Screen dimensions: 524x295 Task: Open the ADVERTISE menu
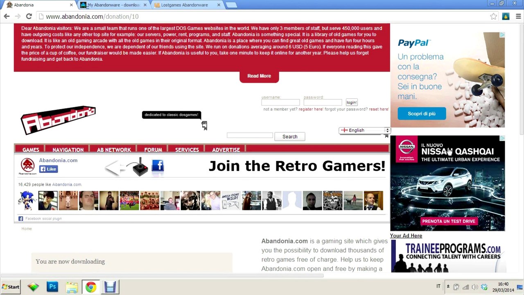[x=226, y=150]
